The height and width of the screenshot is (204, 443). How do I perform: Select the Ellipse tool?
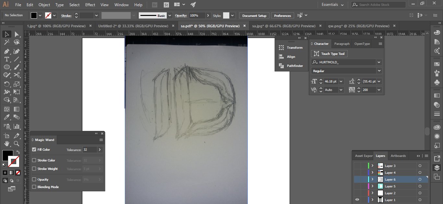point(6,67)
